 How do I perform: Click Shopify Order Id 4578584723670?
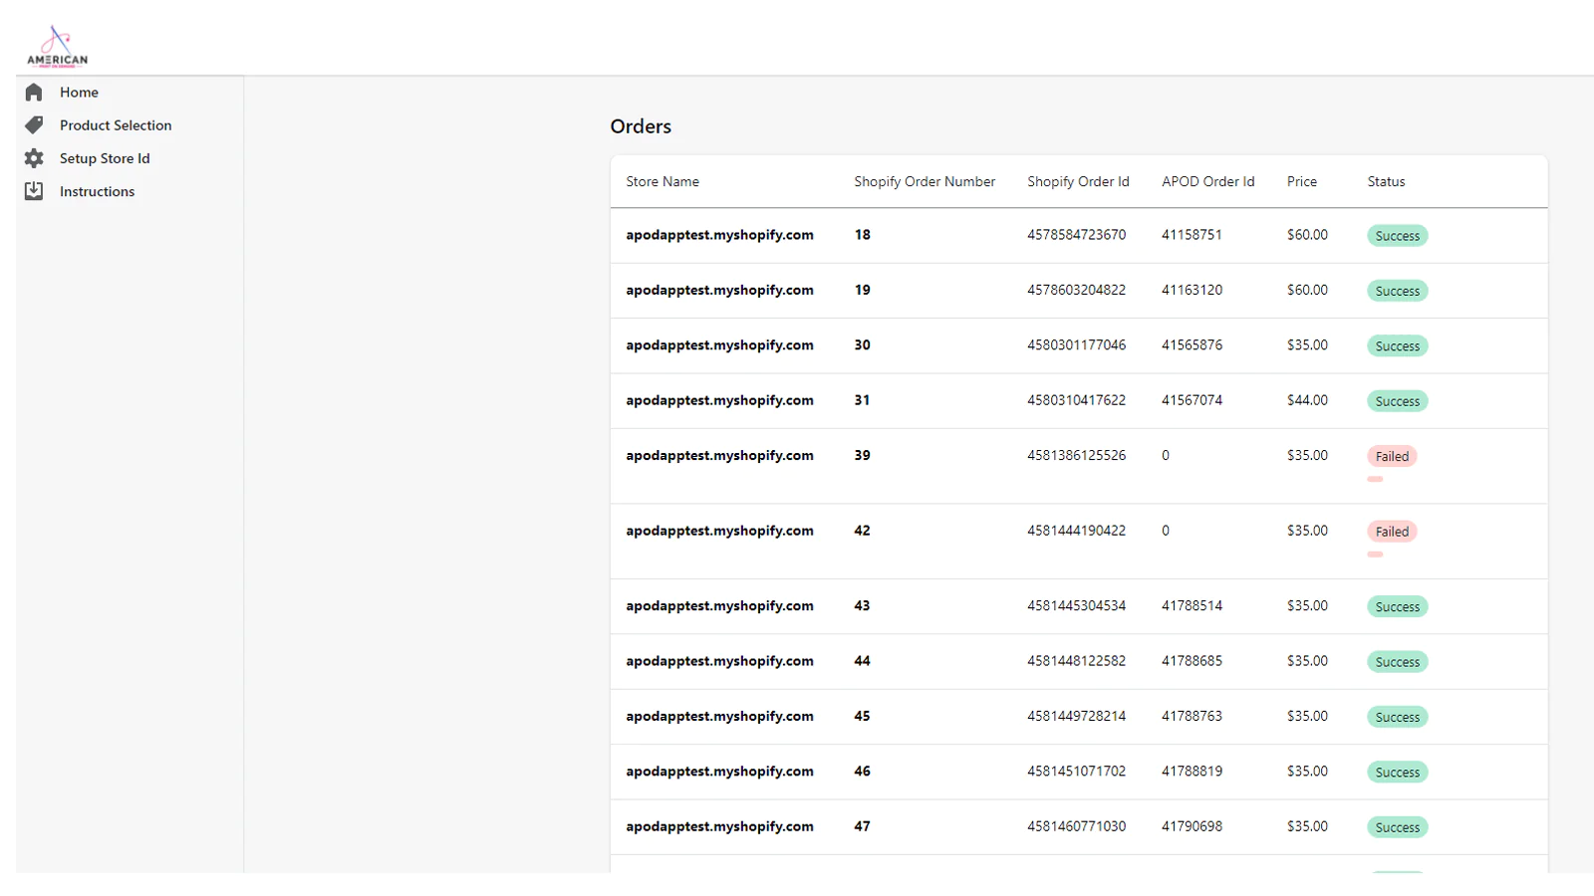(x=1077, y=235)
